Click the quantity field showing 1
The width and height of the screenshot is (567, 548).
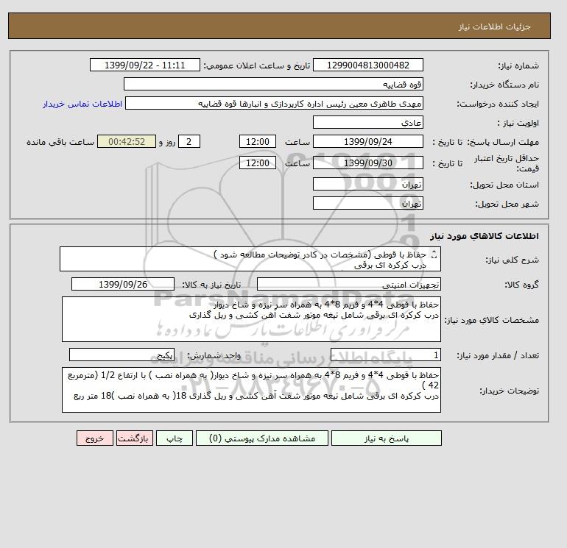pyautogui.click(x=385, y=355)
